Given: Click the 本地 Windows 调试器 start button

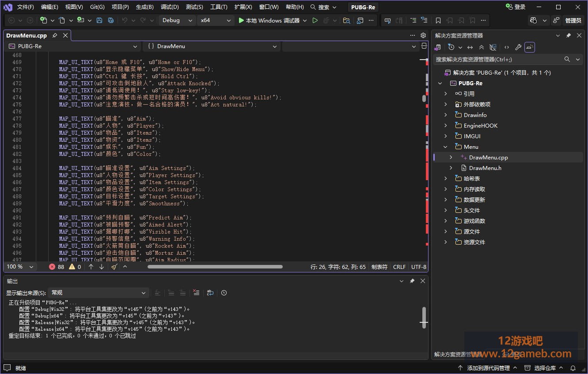Looking at the screenshot, I should [269, 20].
